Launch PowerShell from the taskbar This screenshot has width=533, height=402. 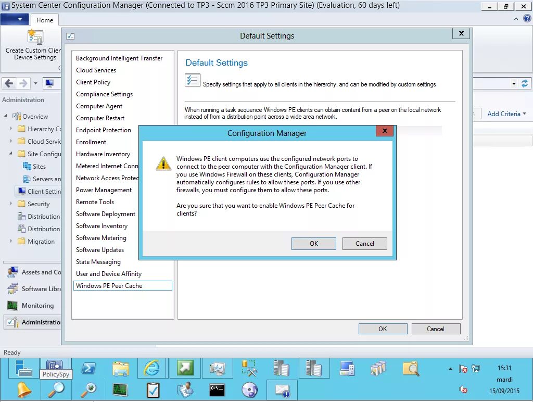pos(88,369)
